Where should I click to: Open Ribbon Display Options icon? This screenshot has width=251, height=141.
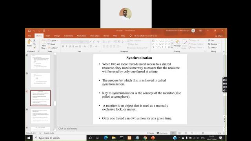coord(200,31)
